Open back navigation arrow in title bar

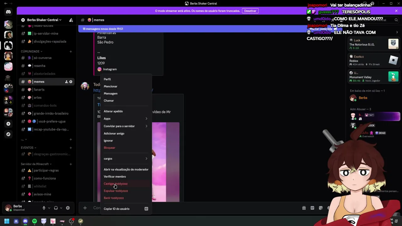pos(6,3)
